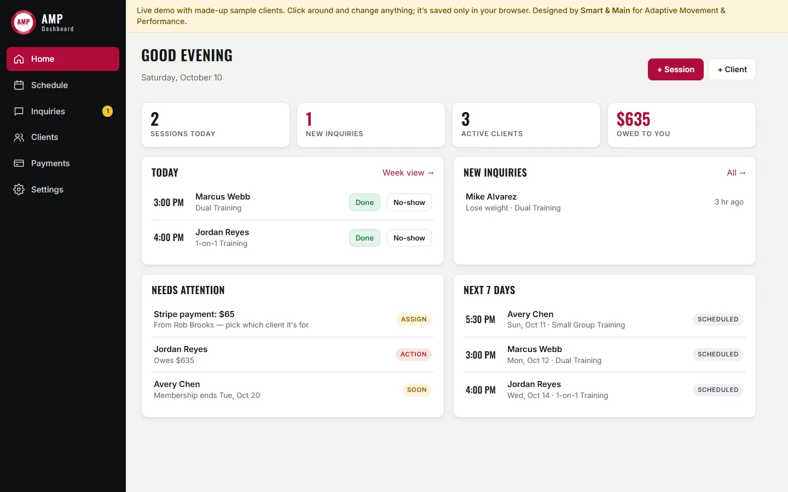Viewport: 788px width, 492px height.
Task: Navigate to Clients
Action: click(63, 137)
